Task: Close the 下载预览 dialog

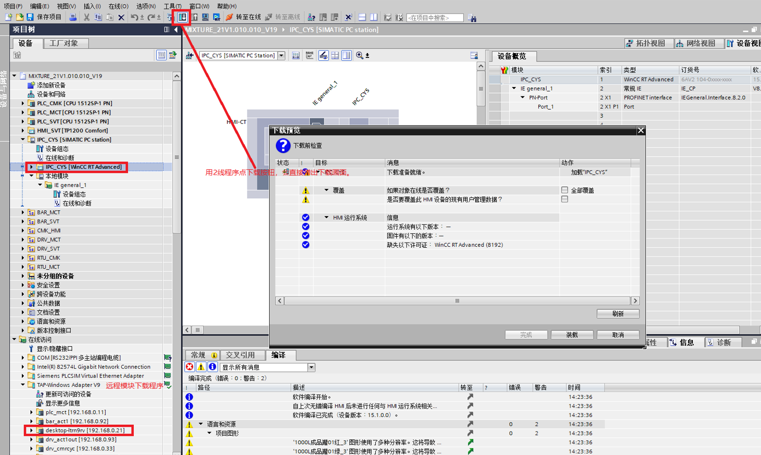Action: (641, 130)
